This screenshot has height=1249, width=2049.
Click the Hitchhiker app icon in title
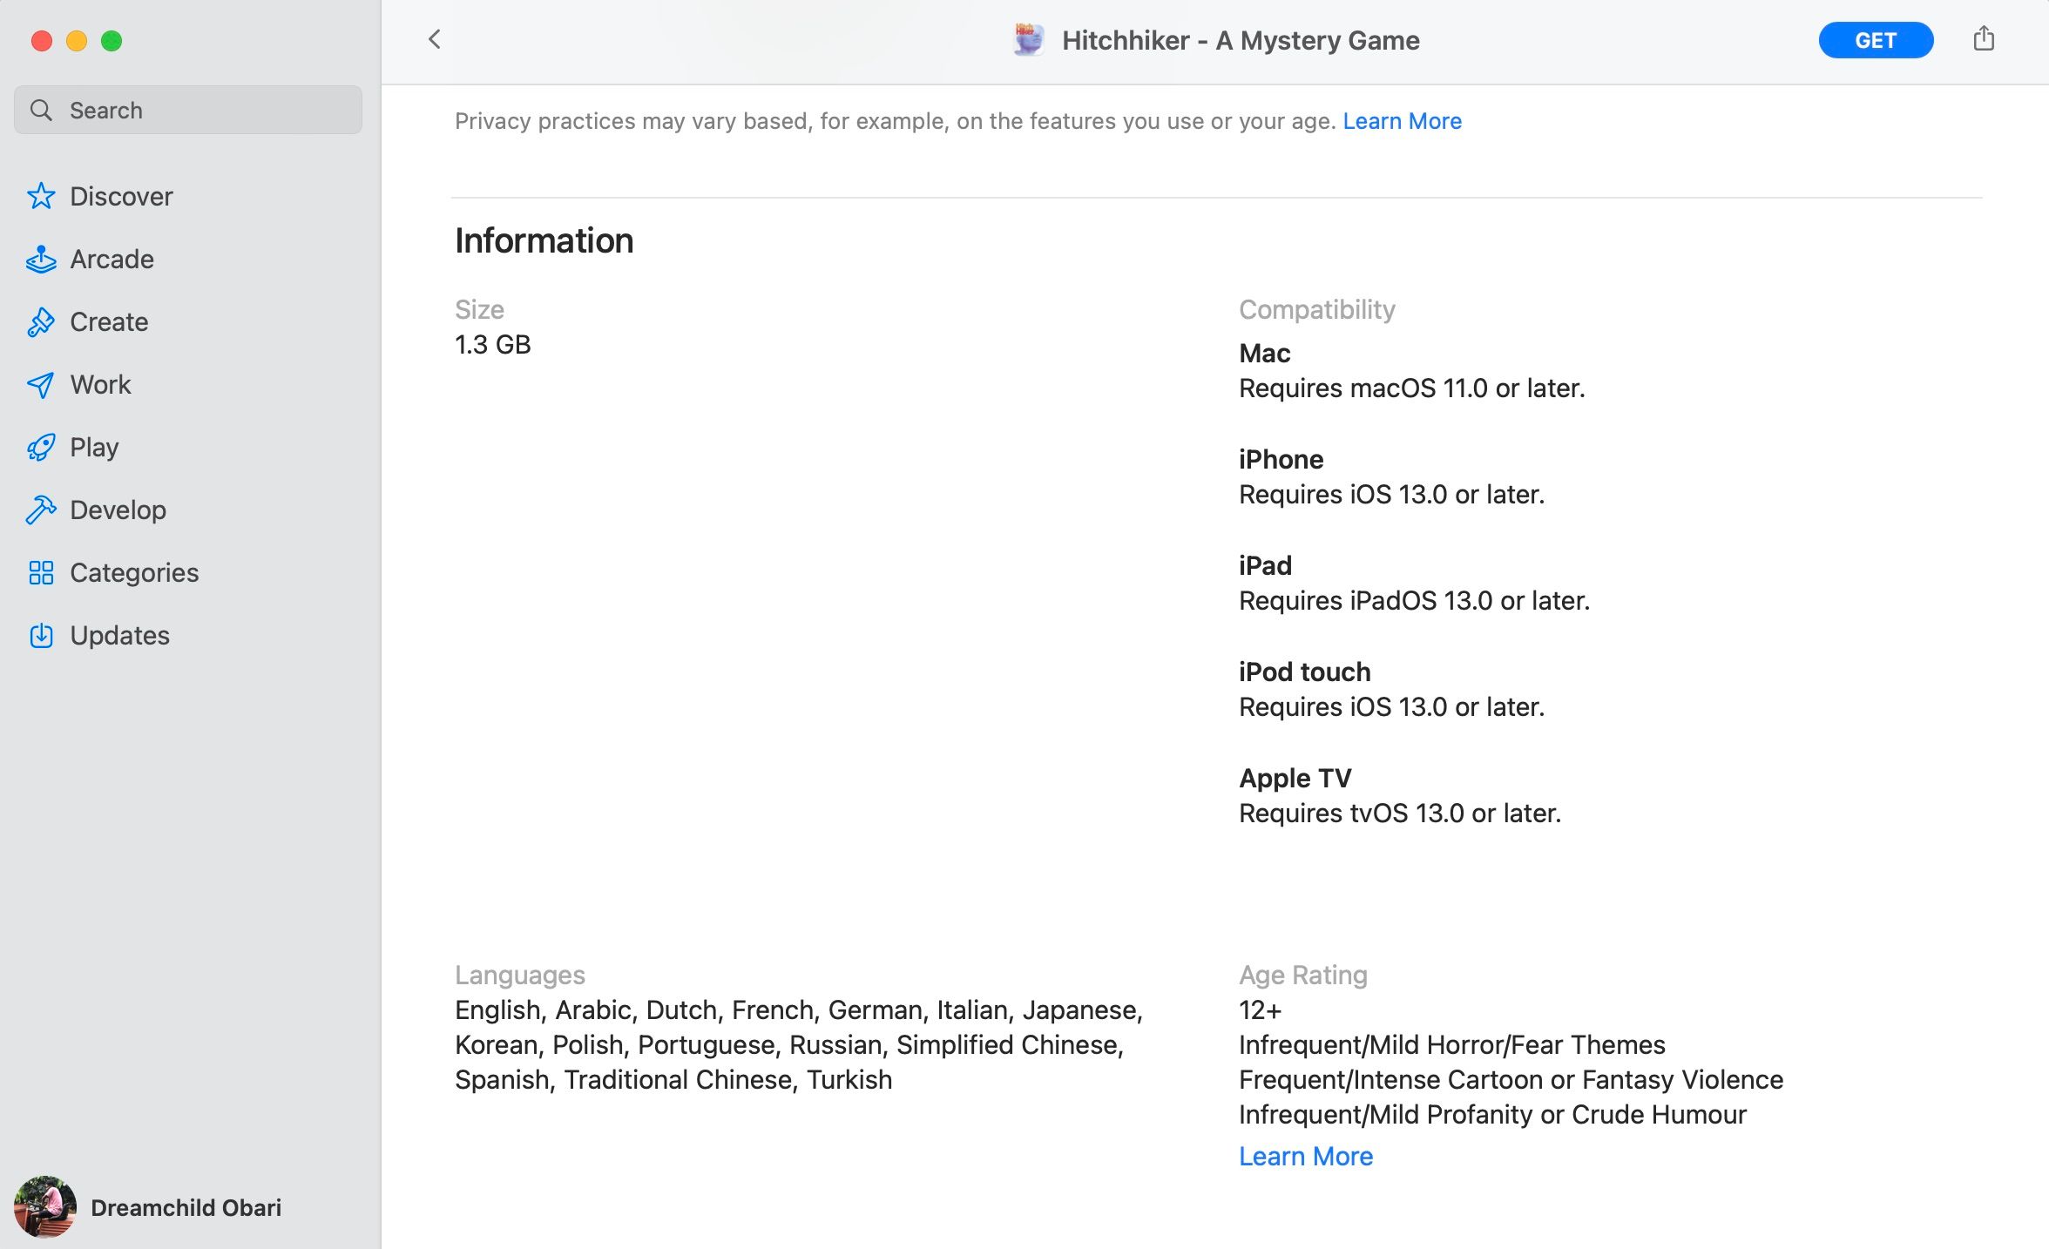click(x=1029, y=40)
